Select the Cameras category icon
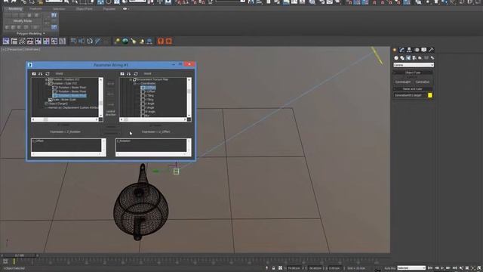The height and width of the screenshot is (272, 483). point(414,57)
